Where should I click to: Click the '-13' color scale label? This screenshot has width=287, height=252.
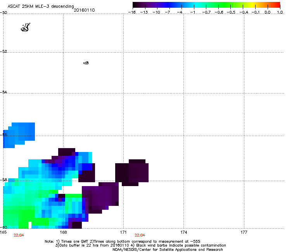pyautogui.click(x=144, y=12)
